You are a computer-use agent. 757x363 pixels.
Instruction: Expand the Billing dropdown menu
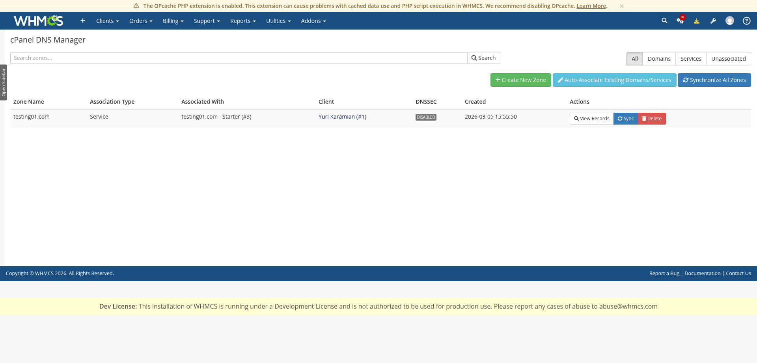[x=173, y=21]
